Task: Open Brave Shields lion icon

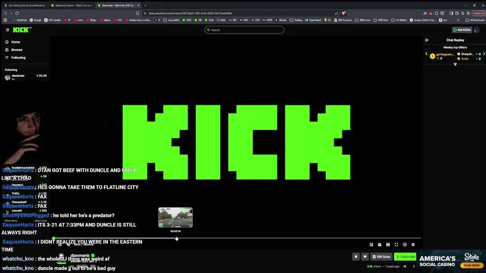Action: point(344,13)
